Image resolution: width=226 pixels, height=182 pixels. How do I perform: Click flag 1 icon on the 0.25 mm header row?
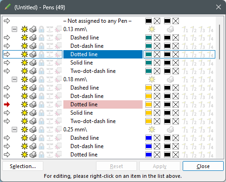[185, 130]
